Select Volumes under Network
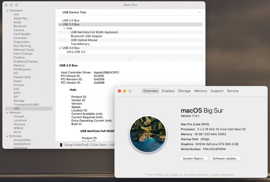270x182 pixels. point(19,124)
